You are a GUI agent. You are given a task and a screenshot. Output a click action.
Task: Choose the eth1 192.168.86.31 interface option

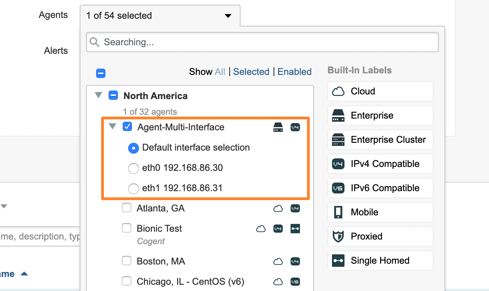pyautogui.click(x=134, y=188)
